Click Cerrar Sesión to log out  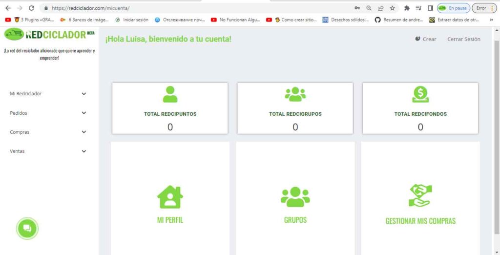pos(463,39)
